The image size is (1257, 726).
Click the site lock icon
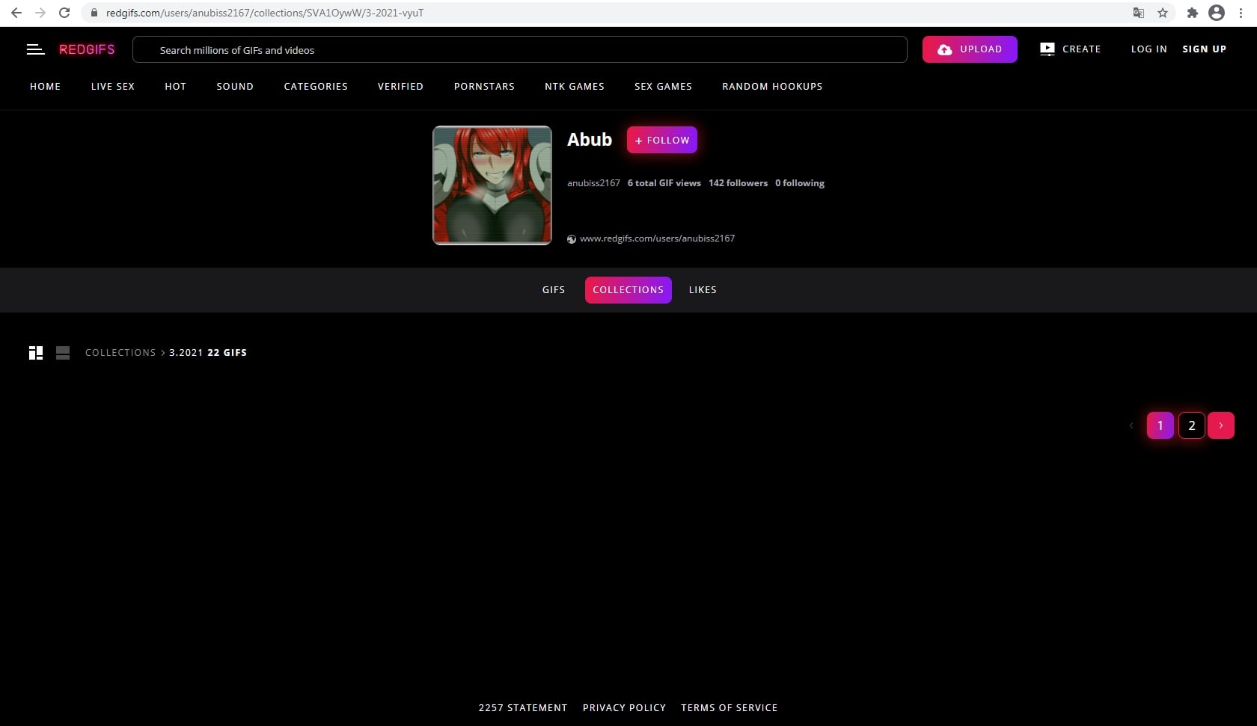[x=94, y=13]
